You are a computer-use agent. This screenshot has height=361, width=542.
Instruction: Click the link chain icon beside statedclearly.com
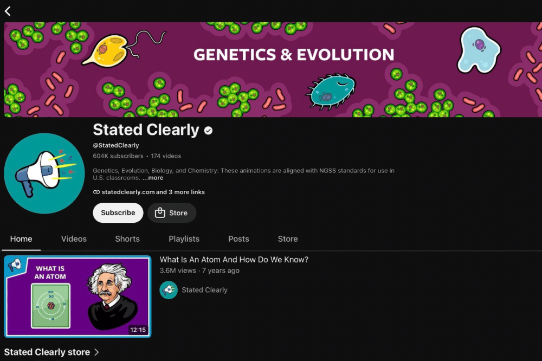pos(96,192)
